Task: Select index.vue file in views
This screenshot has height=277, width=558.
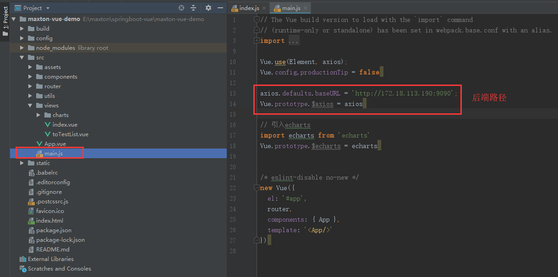Action: (x=65, y=125)
